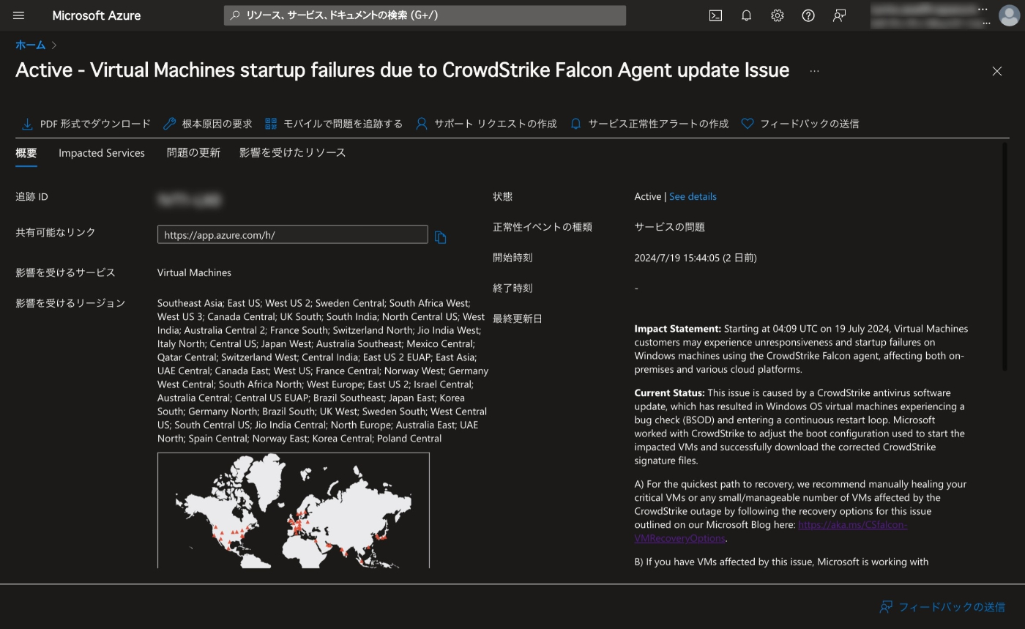Click feedback icon in the bottom bar
This screenshot has width=1025, height=629.
(x=886, y=607)
